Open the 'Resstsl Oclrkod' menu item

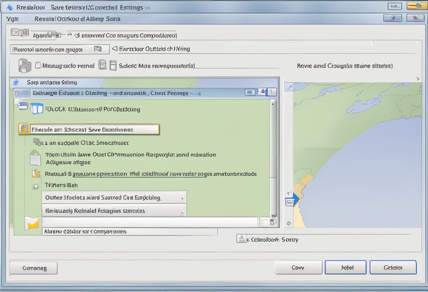coord(77,19)
